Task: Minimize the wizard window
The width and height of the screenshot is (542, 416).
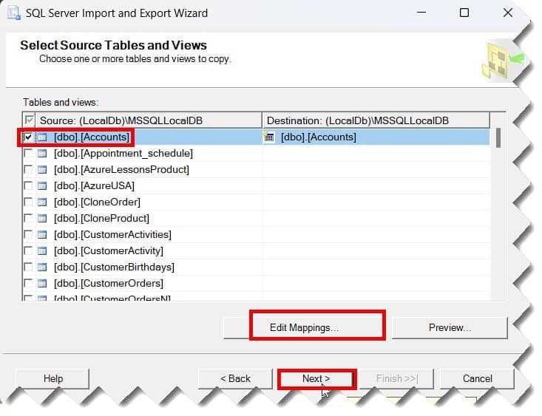Action: tap(421, 13)
